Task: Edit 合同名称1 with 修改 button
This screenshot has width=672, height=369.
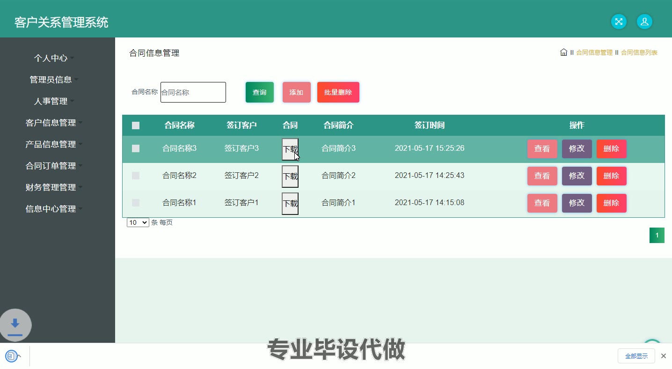Action: tap(577, 203)
